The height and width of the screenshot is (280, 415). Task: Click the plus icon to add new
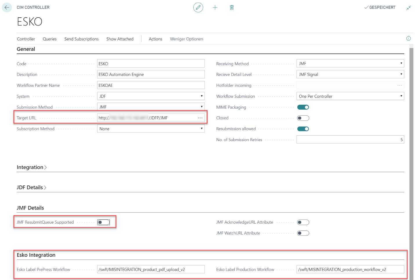click(x=215, y=8)
